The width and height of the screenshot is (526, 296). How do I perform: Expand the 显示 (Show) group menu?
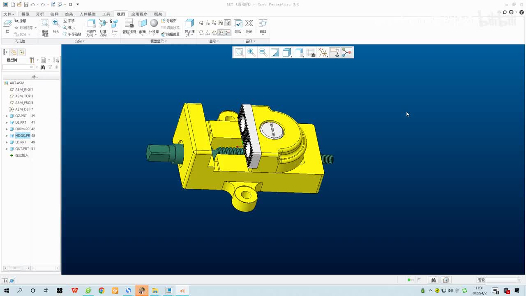214,41
